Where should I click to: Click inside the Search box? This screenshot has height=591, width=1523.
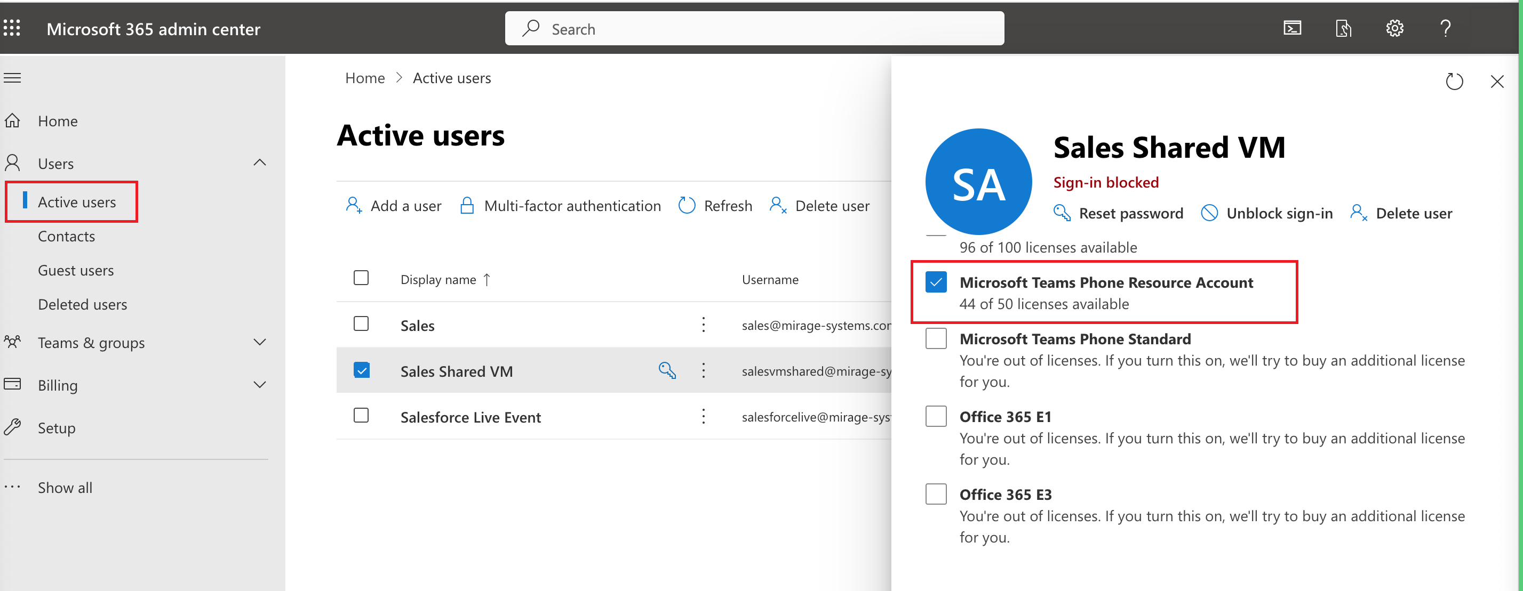pyautogui.click(x=754, y=28)
